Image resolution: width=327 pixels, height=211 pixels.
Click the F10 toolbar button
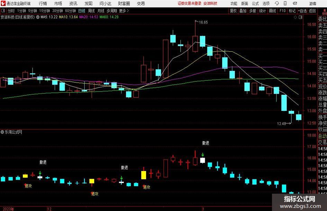[283, 11]
